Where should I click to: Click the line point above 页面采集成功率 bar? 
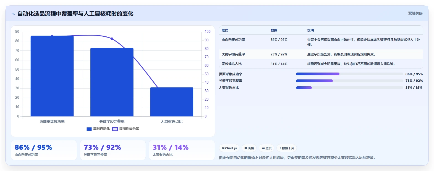52,36
